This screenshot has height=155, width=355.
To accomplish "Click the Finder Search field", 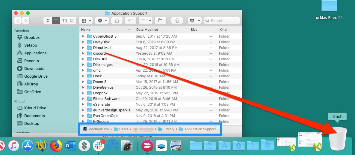I will pos(222,21).
